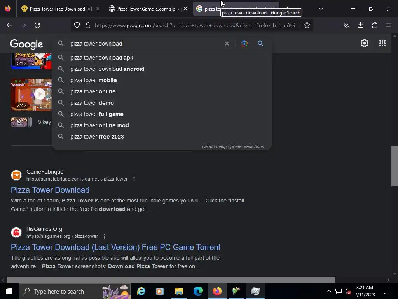Select suggestion pizza tower online mod

coord(162,125)
